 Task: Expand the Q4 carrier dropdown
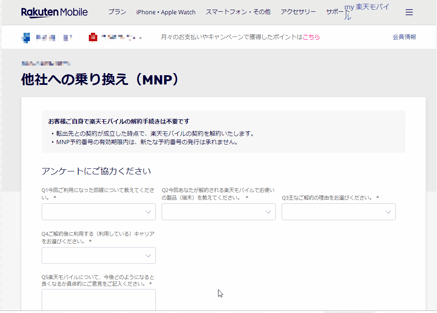pyautogui.click(x=99, y=255)
